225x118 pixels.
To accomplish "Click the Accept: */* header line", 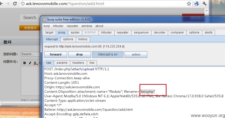I will pos(53,105).
